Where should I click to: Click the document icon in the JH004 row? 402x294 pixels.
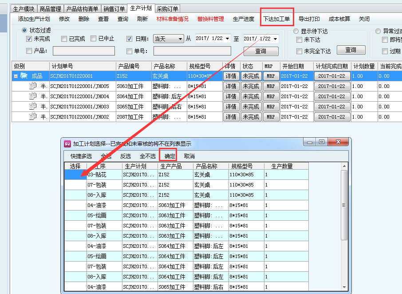click(32, 96)
